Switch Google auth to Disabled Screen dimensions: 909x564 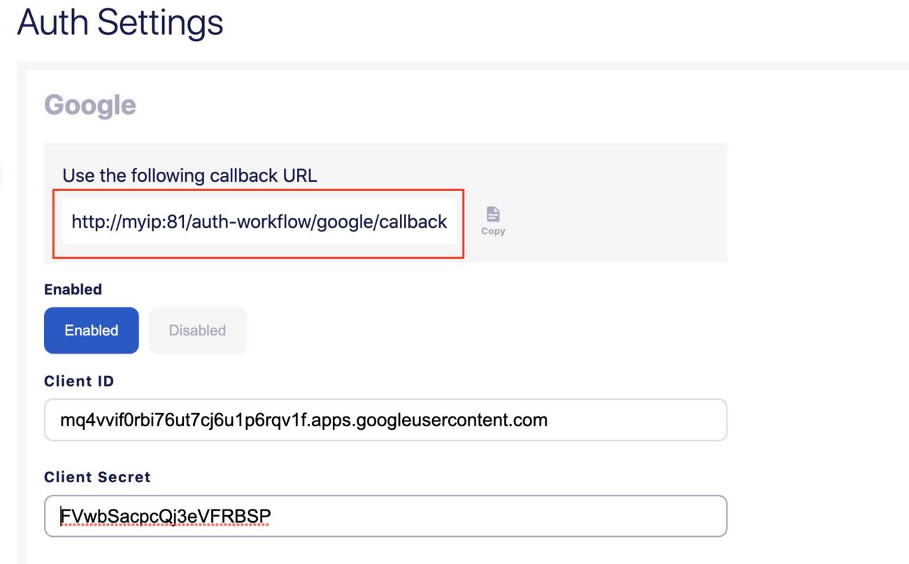pos(197,331)
